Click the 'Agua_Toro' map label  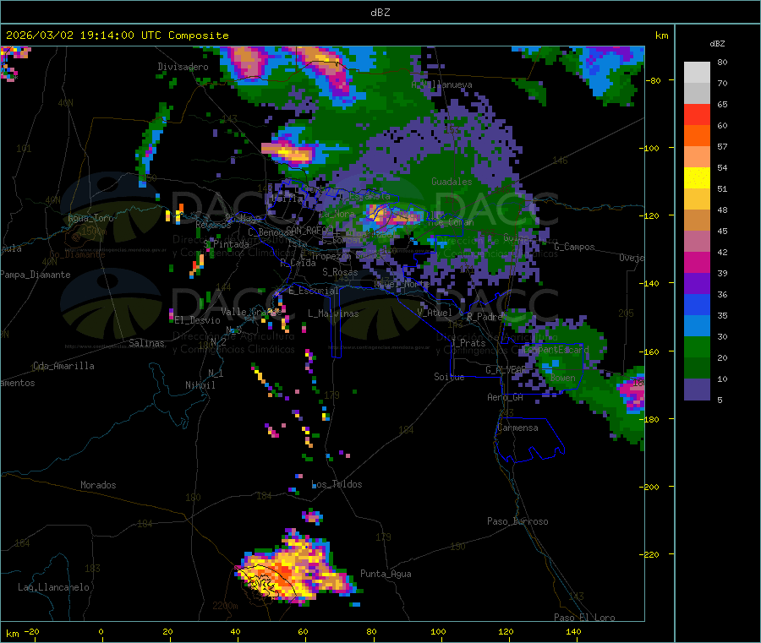click(x=90, y=218)
